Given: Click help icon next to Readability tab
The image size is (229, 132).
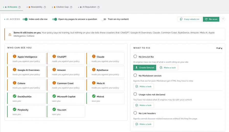Looking at the screenshot, I should 45,7.
